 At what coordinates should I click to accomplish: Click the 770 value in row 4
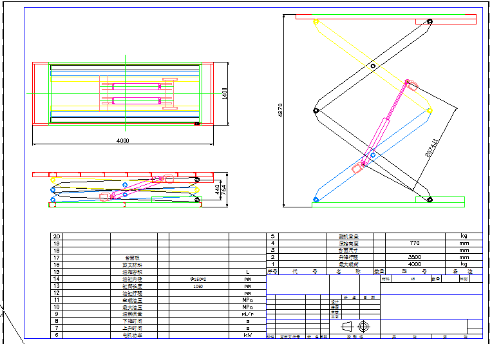pos(415,243)
